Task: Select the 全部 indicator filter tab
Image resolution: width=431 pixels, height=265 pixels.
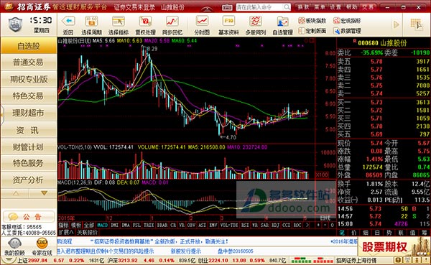Action: point(89,225)
